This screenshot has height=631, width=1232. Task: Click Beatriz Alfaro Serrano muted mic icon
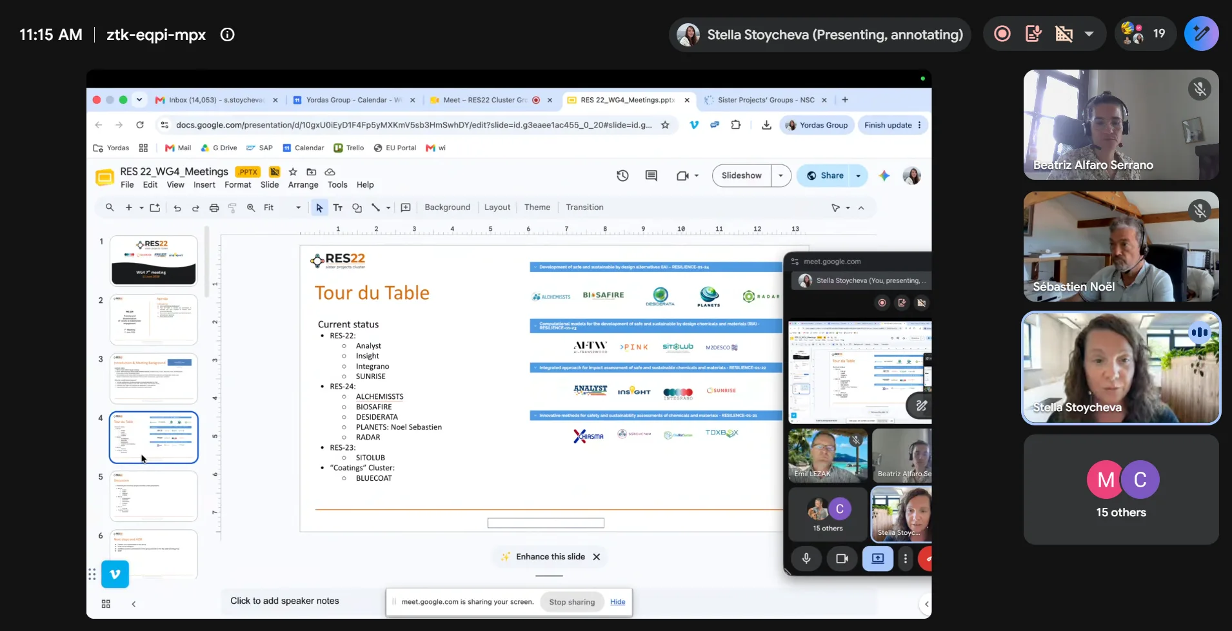pyautogui.click(x=1200, y=89)
